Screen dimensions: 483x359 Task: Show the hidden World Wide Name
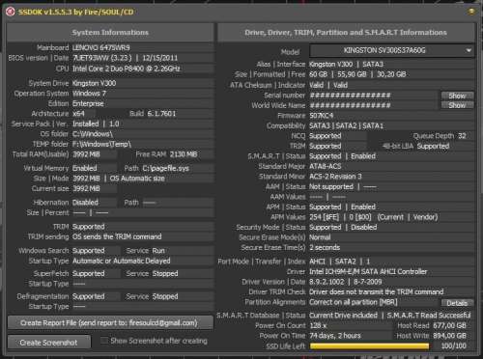pos(457,105)
